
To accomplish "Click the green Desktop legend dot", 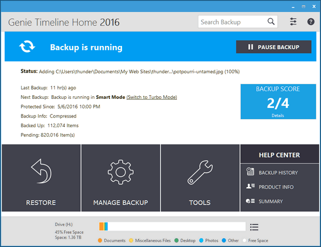I will [x=177, y=240].
